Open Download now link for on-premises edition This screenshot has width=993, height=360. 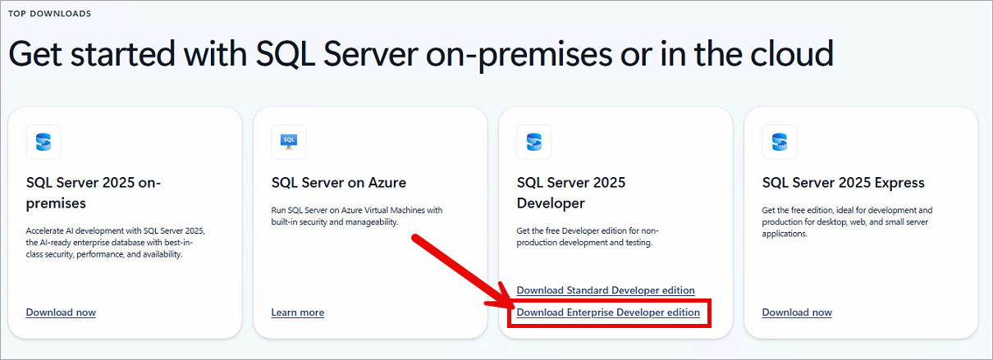[x=61, y=312]
